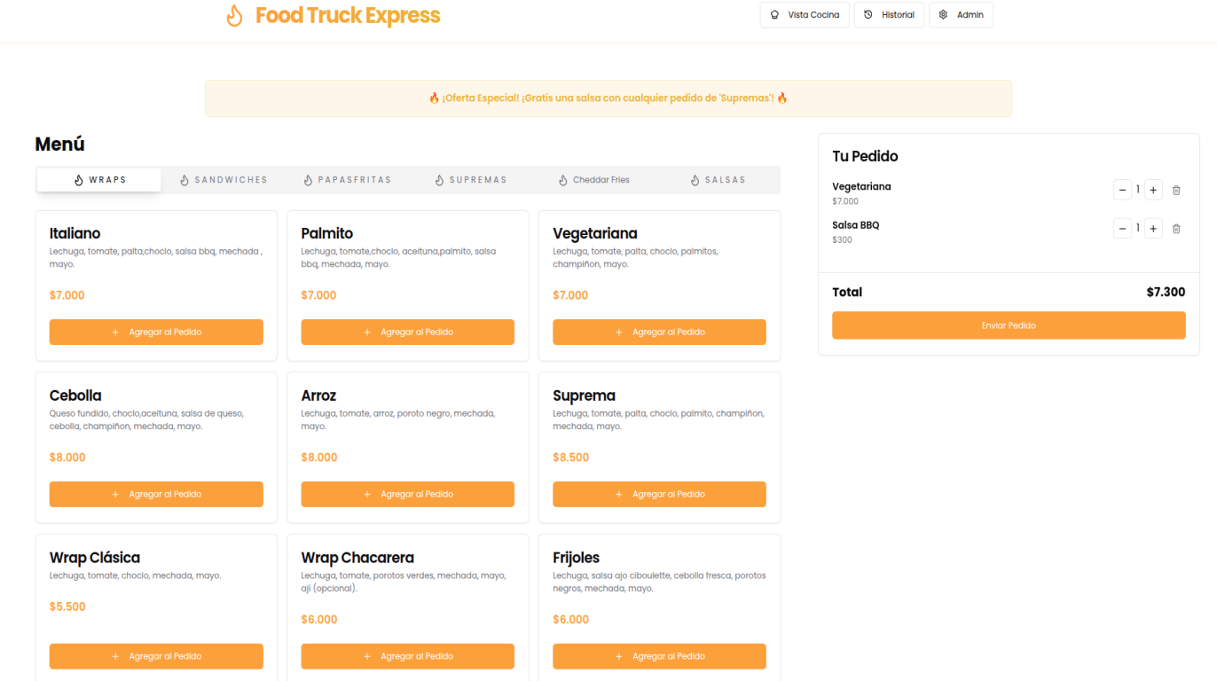Image resolution: width=1217 pixels, height=681 pixels.
Task: Delete Vegetariana from the order
Action: (1176, 190)
